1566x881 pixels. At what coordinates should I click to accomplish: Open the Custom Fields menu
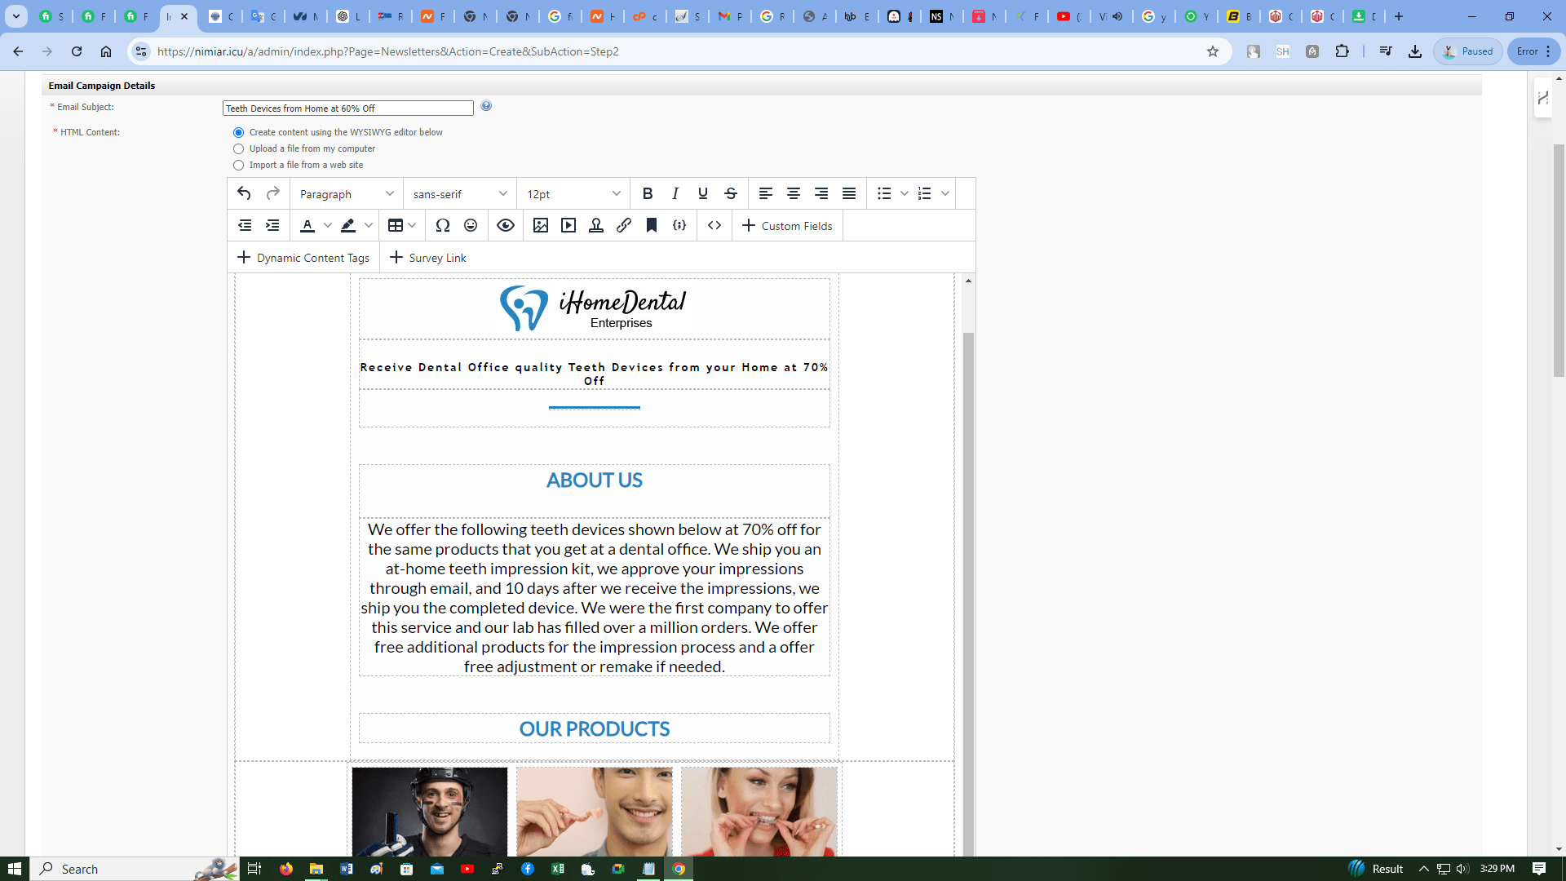coord(787,226)
